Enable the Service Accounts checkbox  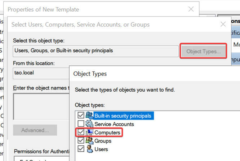point(81,124)
